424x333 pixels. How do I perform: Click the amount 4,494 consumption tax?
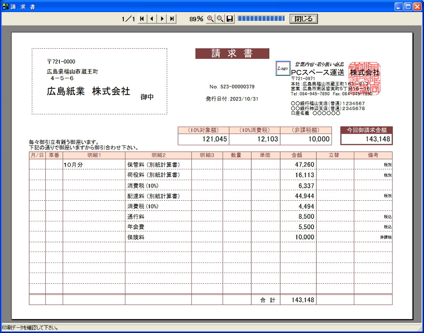point(306,206)
